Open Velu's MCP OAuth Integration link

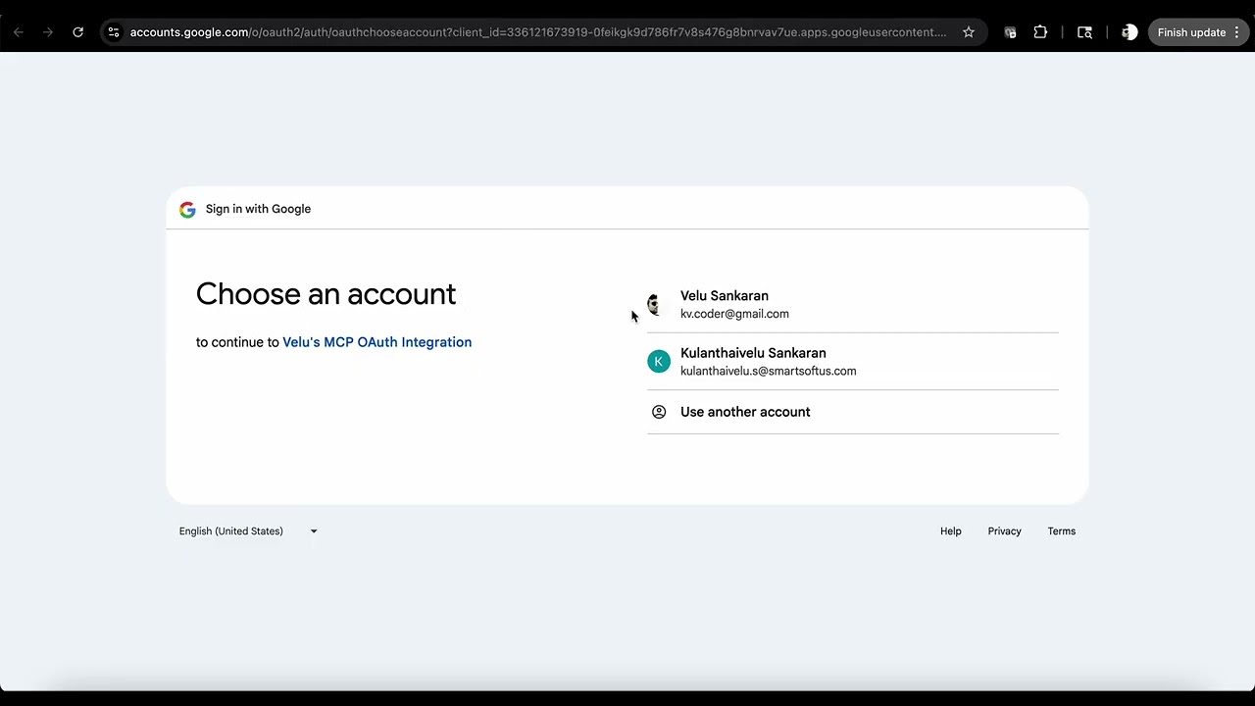[376, 342]
